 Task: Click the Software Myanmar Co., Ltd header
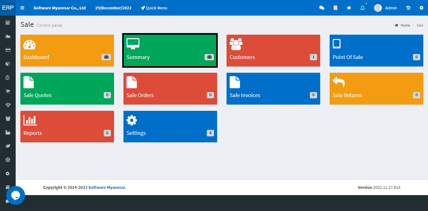pos(60,8)
